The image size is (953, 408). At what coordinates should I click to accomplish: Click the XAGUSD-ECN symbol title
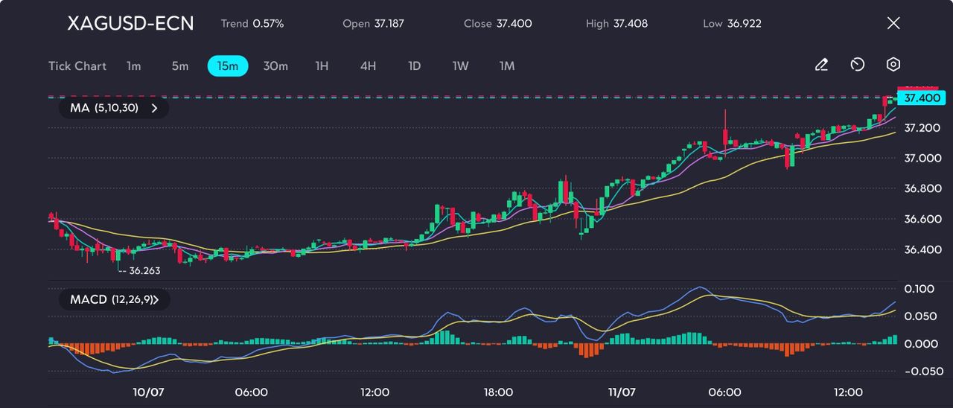click(x=130, y=23)
